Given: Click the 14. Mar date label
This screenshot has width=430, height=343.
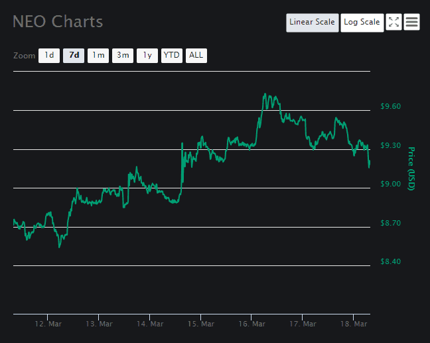Looking at the screenshot, I should [x=150, y=324].
